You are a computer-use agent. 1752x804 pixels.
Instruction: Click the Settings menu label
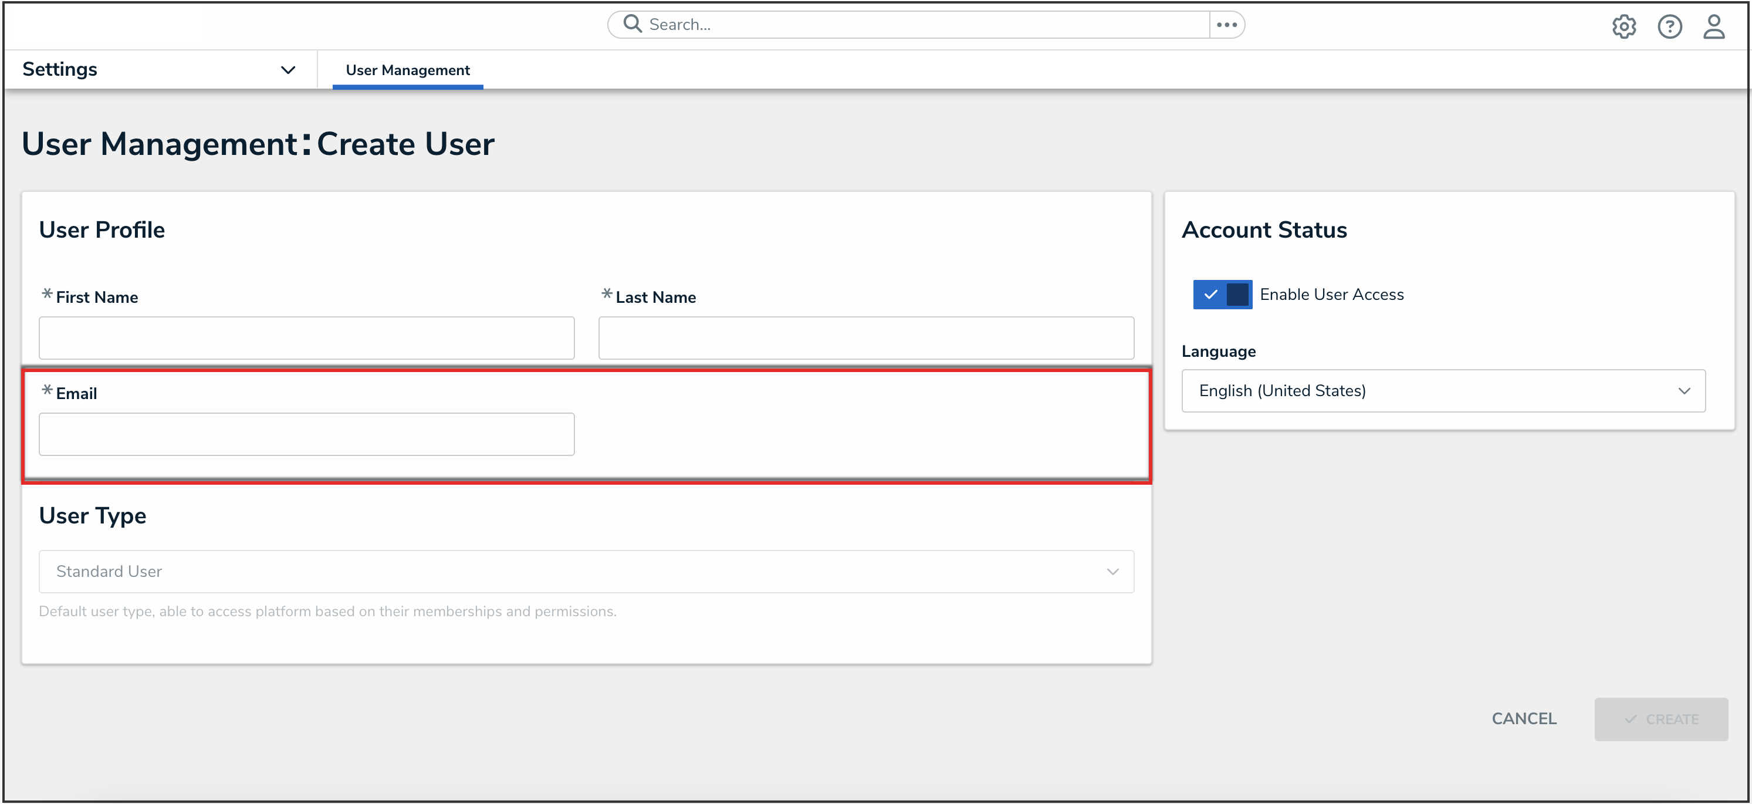pyautogui.click(x=60, y=69)
